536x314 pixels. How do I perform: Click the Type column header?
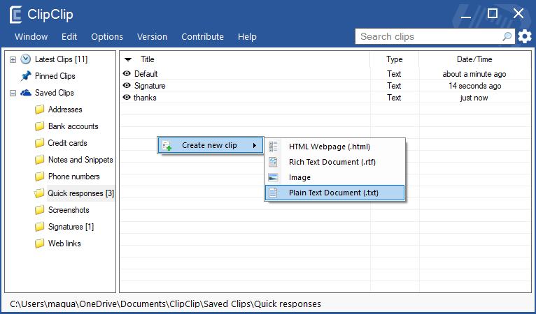(x=395, y=59)
